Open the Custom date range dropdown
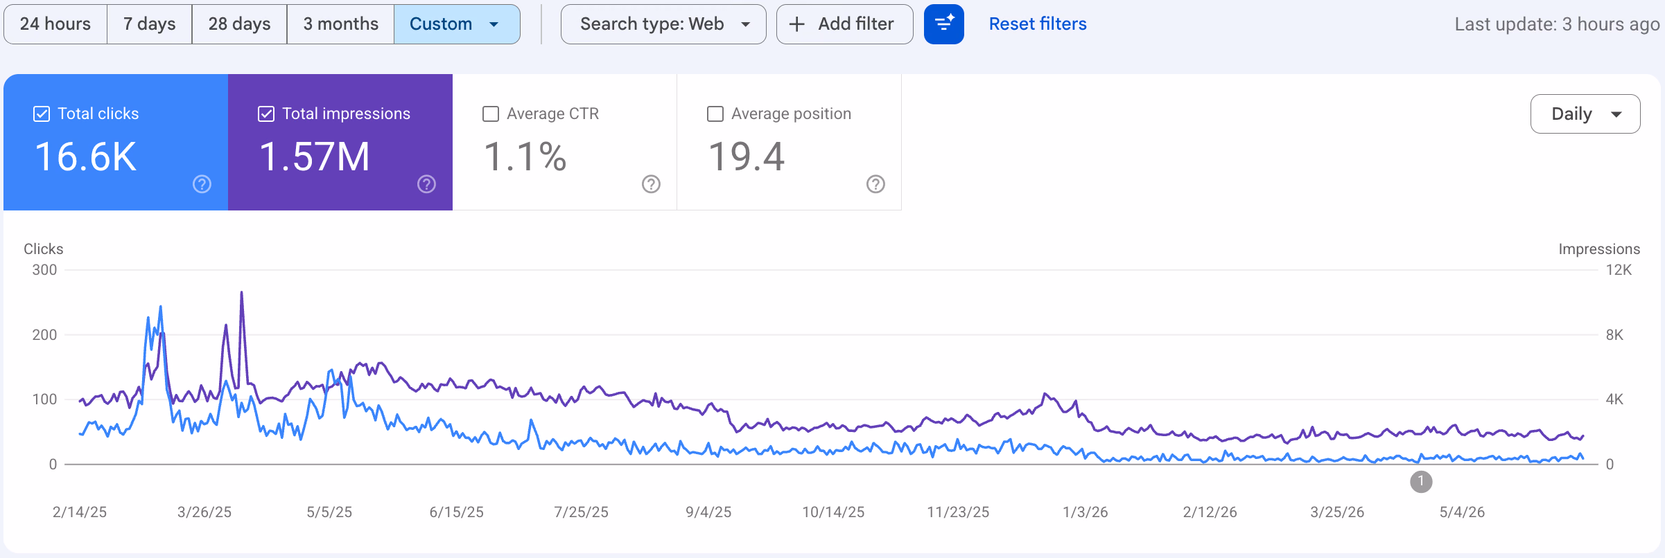The image size is (1665, 558). coord(457,24)
